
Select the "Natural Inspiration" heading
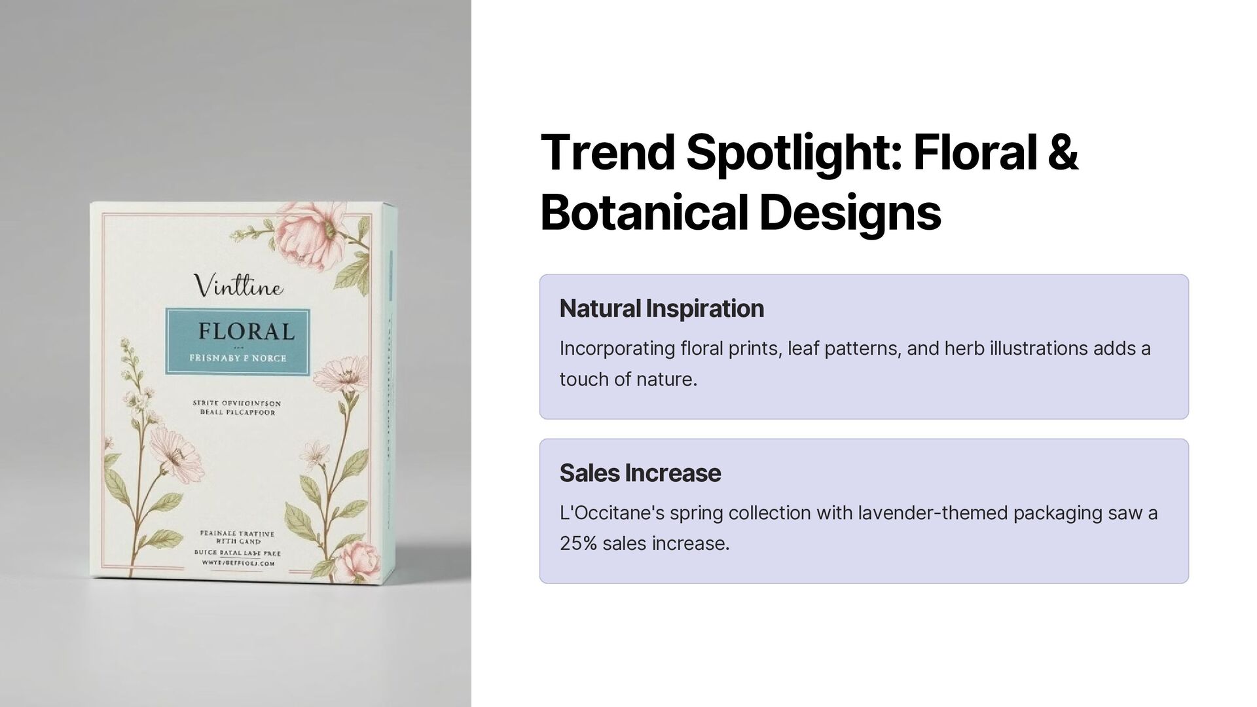(661, 308)
